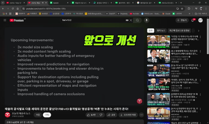
Task: Open tab groups grid bookmark icon
Action: (10, 14)
